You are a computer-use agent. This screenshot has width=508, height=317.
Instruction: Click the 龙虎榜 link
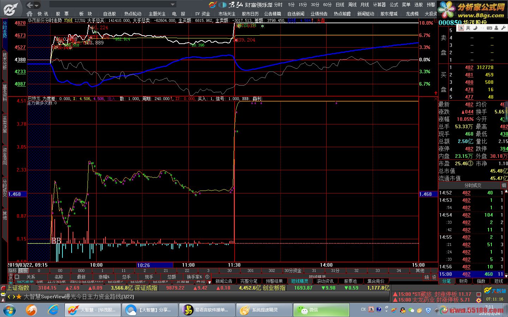tap(412, 14)
